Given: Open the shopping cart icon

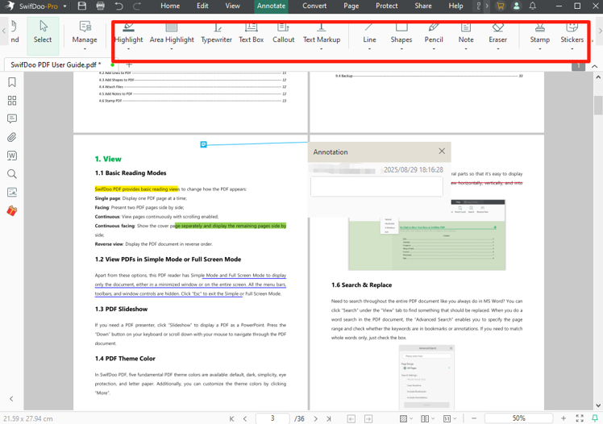Looking at the screenshot, I should click(501, 6).
